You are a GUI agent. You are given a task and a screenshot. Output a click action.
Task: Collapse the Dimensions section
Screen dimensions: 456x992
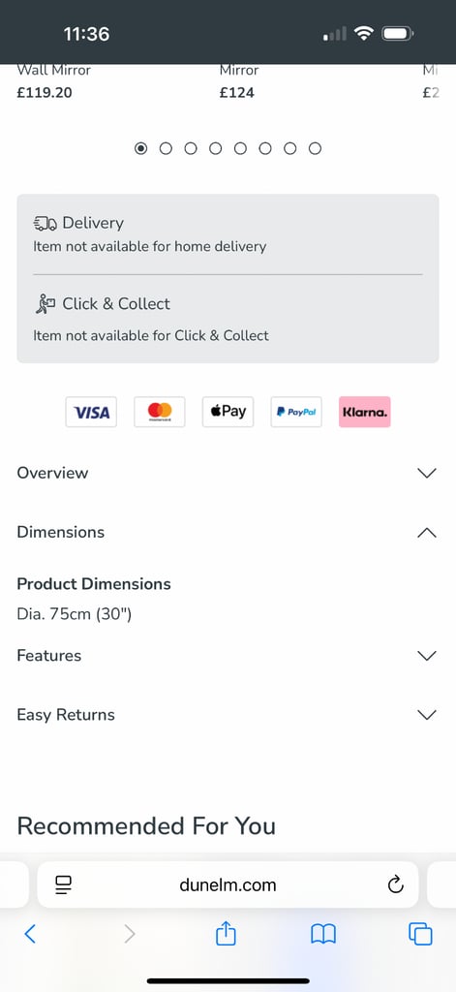(228, 532)
